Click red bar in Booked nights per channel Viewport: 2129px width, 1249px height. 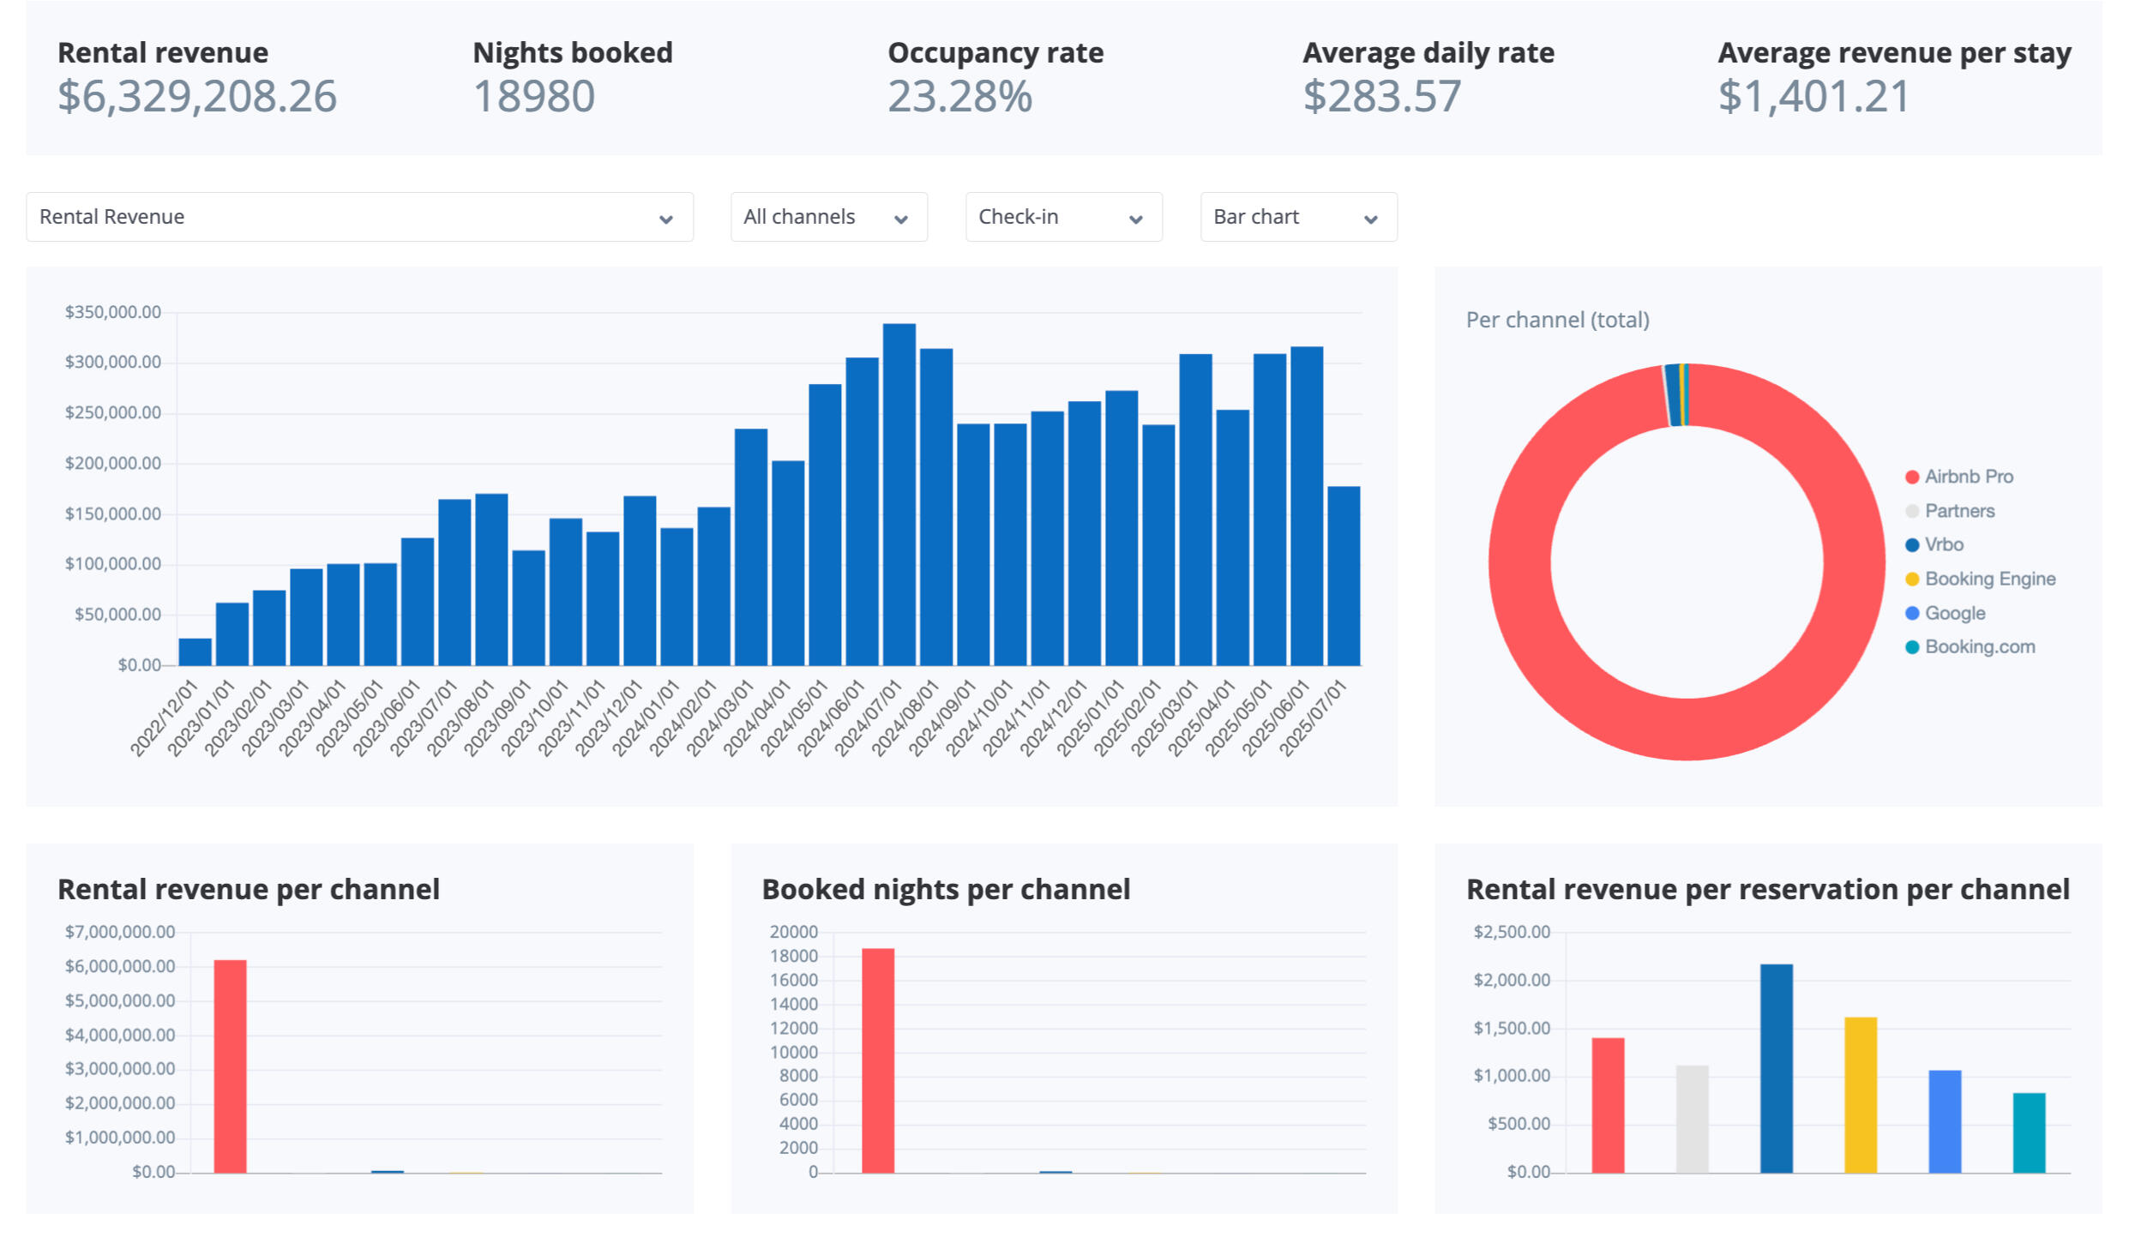(x=878, y=1060)
